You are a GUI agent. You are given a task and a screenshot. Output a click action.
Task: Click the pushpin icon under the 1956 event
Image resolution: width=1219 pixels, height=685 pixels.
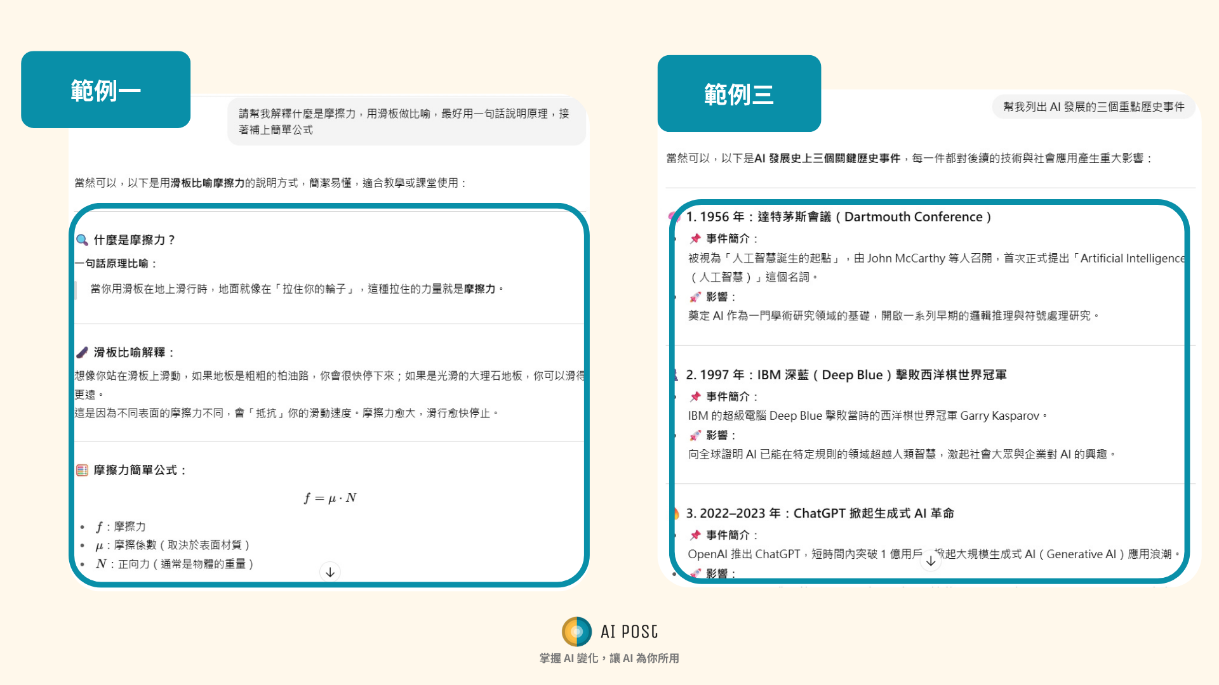(x=695, y=238)
